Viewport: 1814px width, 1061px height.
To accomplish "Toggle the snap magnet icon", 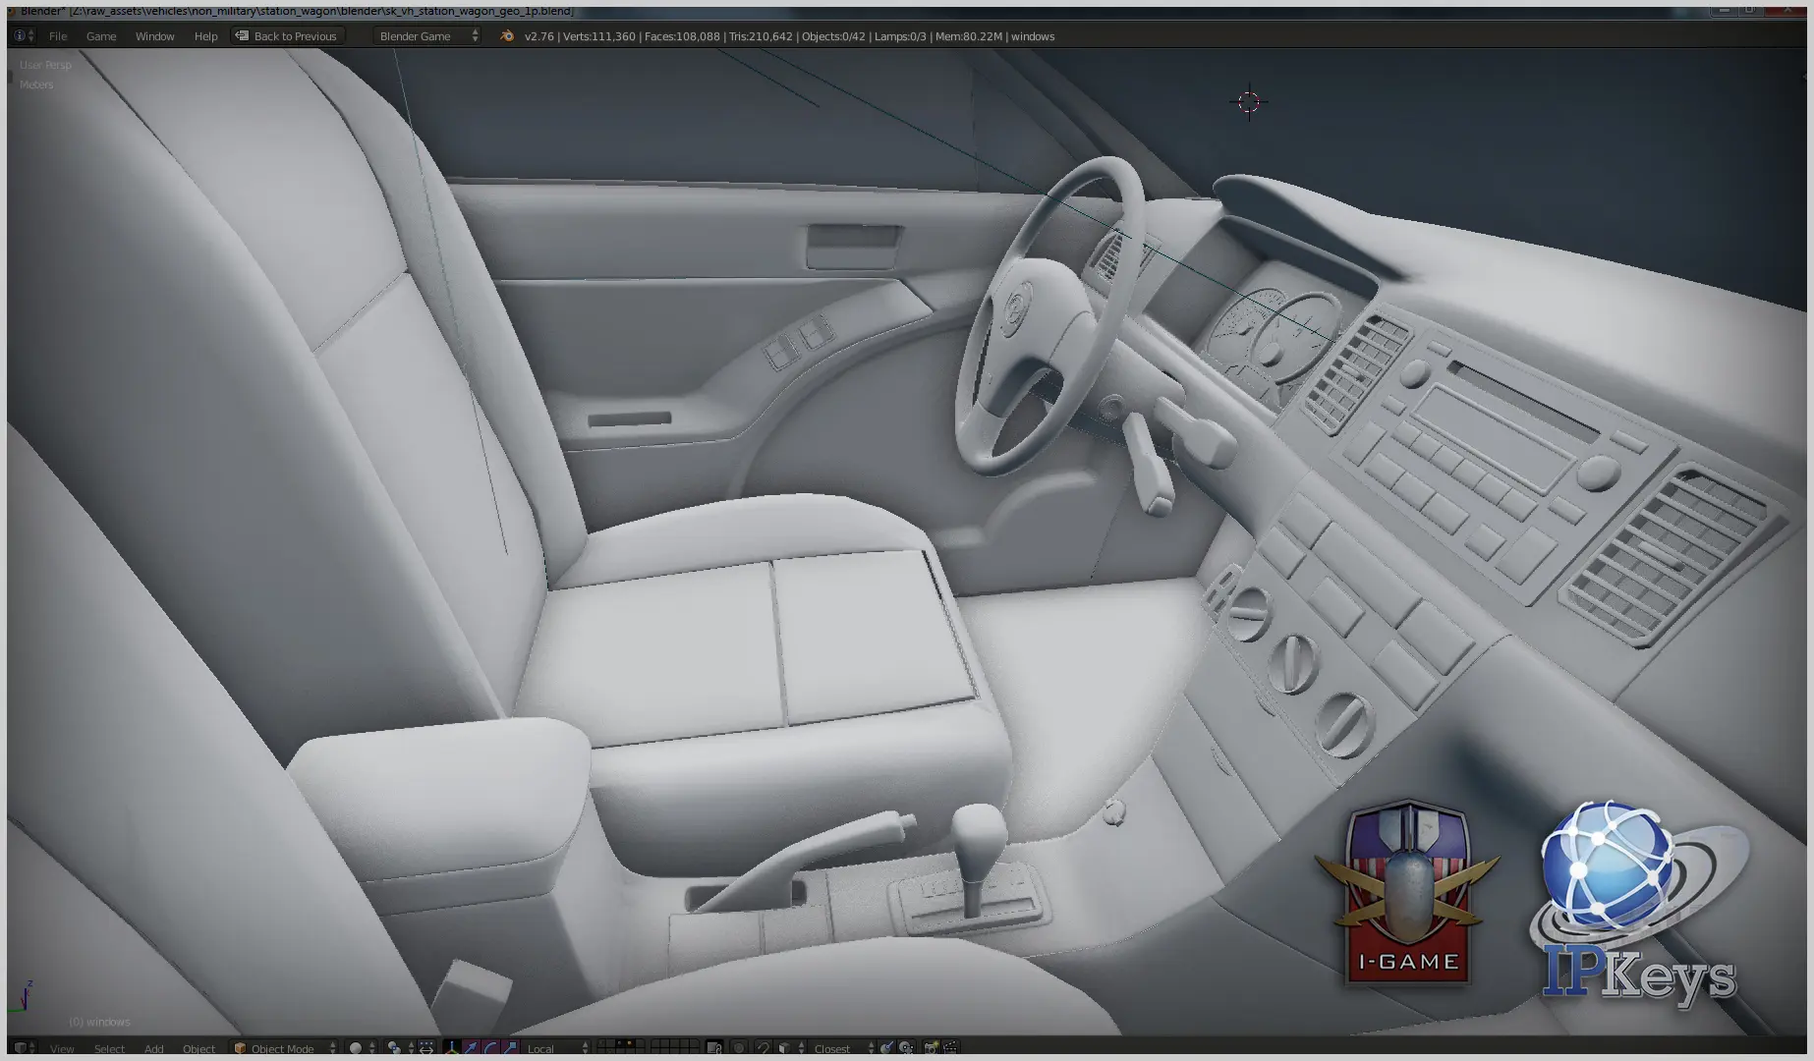I will click(763, 1048).
